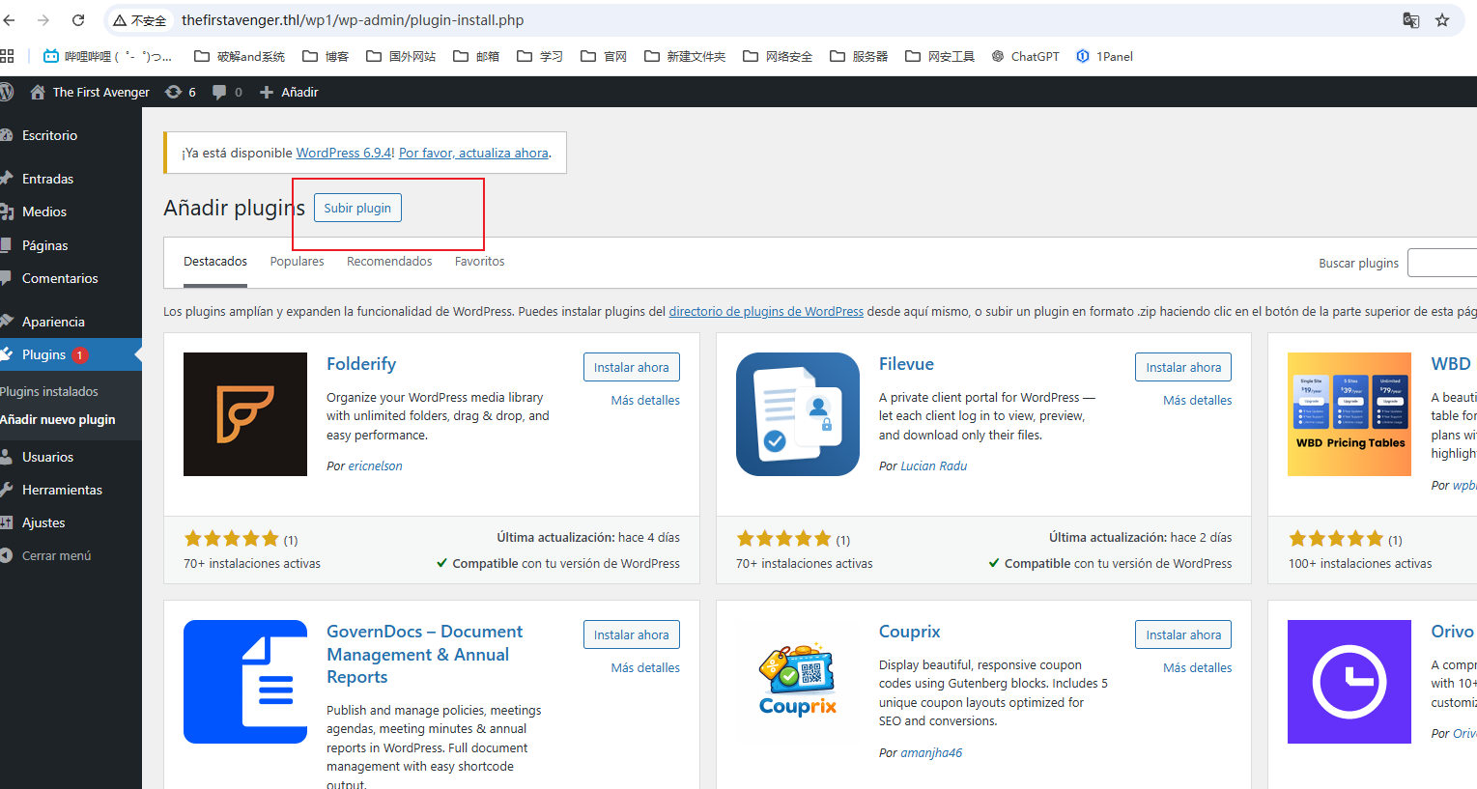
Task: Click the 'Por favor, actualiza ahora' link
Action: (473, 153)
